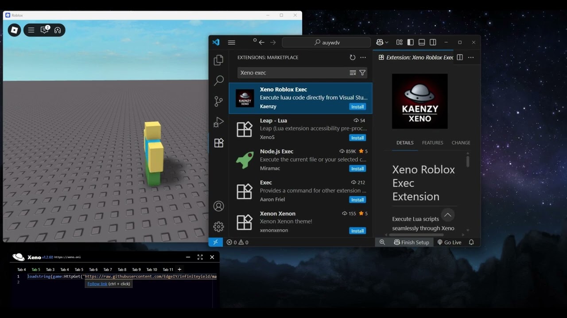This screenshot has height=318, width=567.
Task: Select the Leap - Lua list entry
Action: pos(300,129)
